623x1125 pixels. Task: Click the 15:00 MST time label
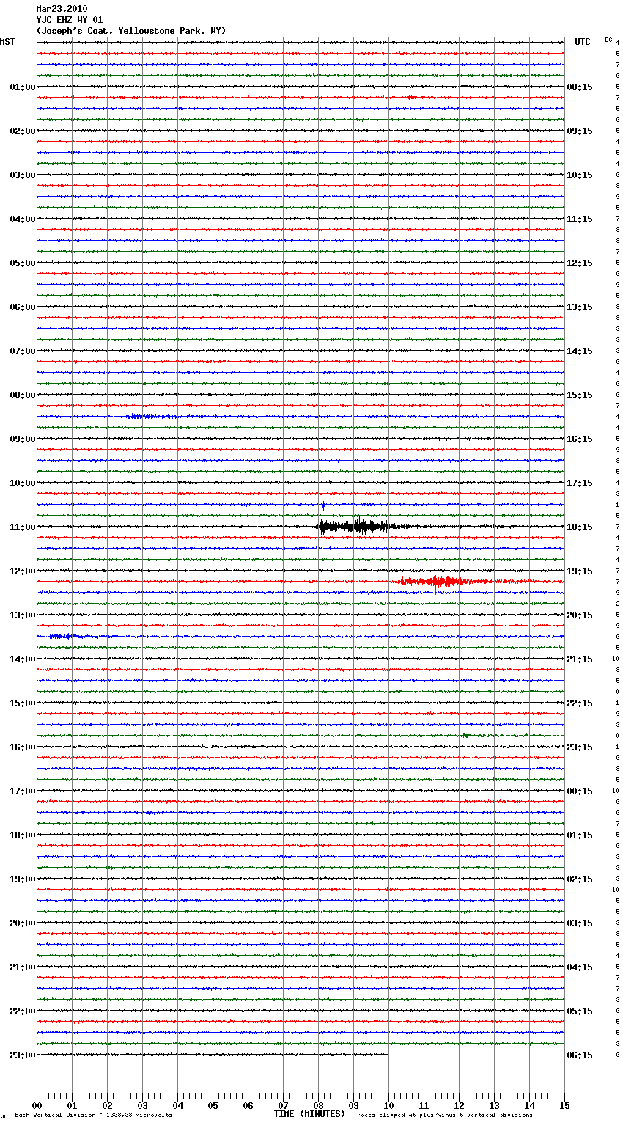click(23, 703)
